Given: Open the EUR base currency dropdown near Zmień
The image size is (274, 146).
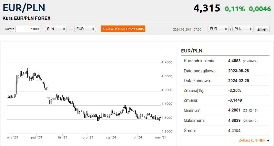Looking at the screenshot, I should coord(218,29).
